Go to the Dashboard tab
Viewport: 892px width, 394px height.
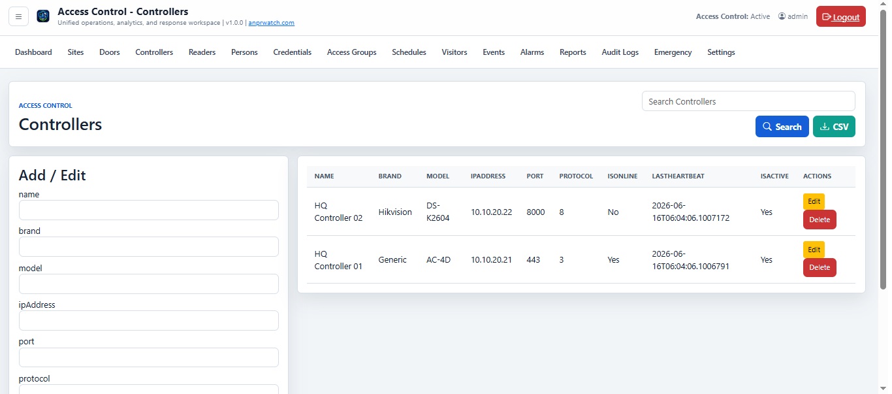pos(33,52)
